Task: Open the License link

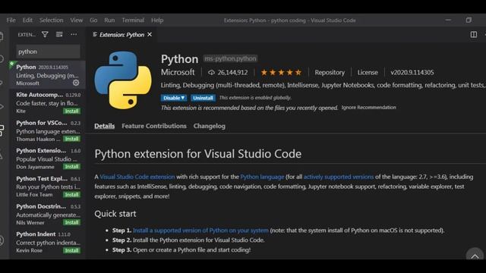Action: (x=368, y=73)
